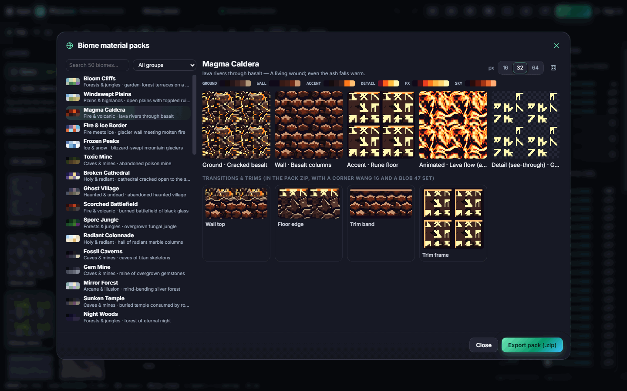This screenshot has width=627, height=391.
Task: Click the dice randomize icon
Action: click(x=553, y=68)
